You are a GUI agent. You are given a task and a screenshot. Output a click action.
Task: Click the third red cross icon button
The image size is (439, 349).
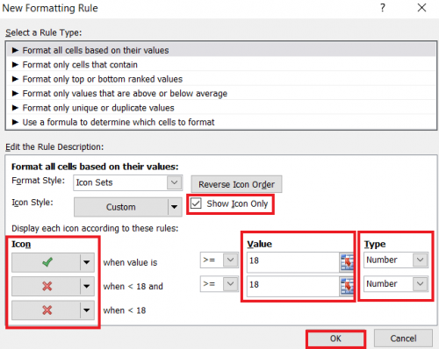click(x=46, y=310)
